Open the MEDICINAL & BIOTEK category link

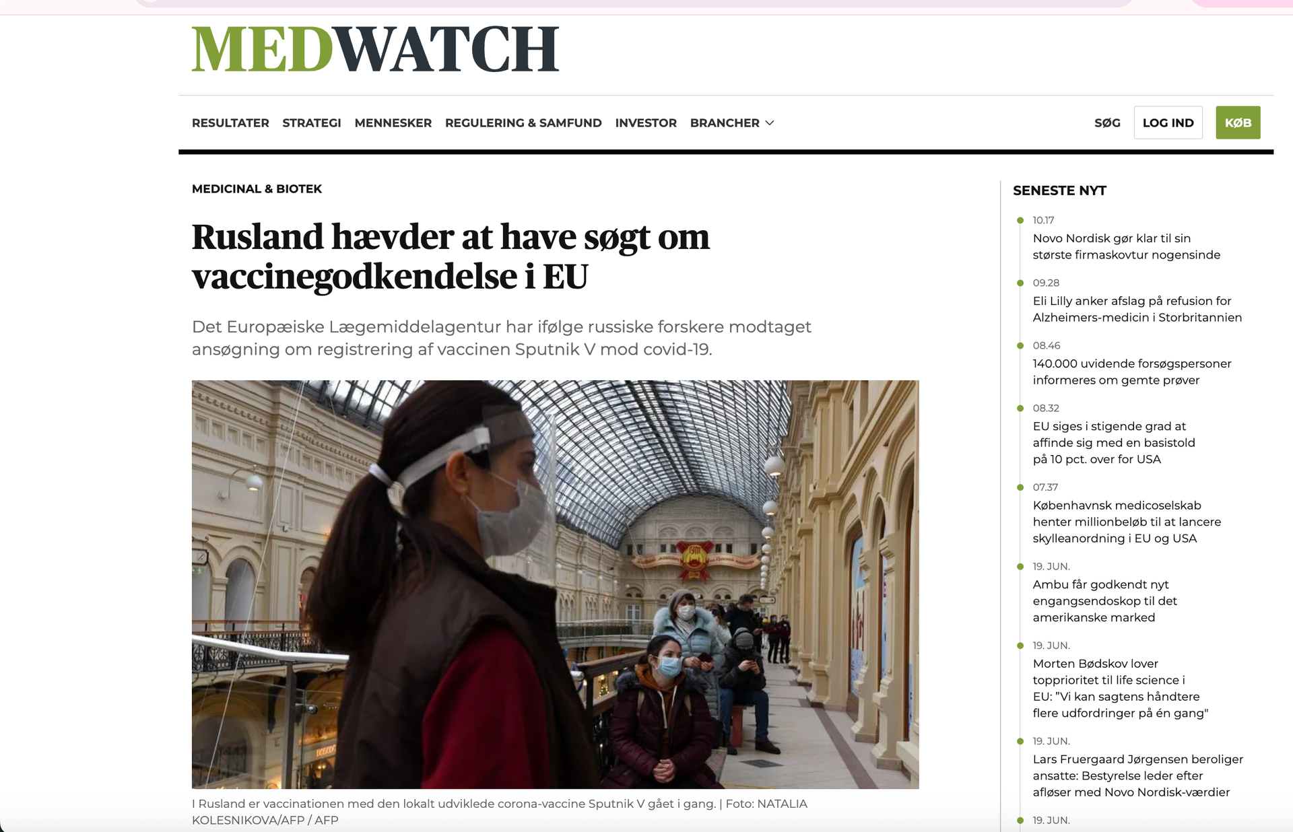pos(257,188)
